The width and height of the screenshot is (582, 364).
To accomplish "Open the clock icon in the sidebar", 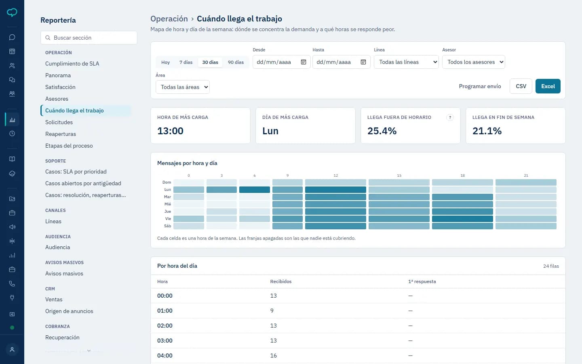I will pyautogui.click(x=12, y=133).
